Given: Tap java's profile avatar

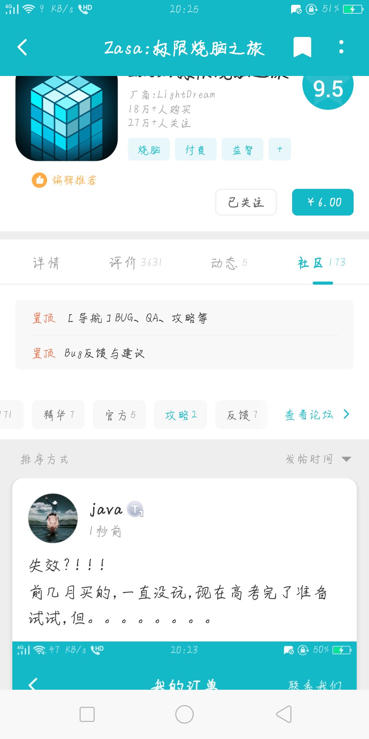Looking at the screenshot, I should [53, 518].
